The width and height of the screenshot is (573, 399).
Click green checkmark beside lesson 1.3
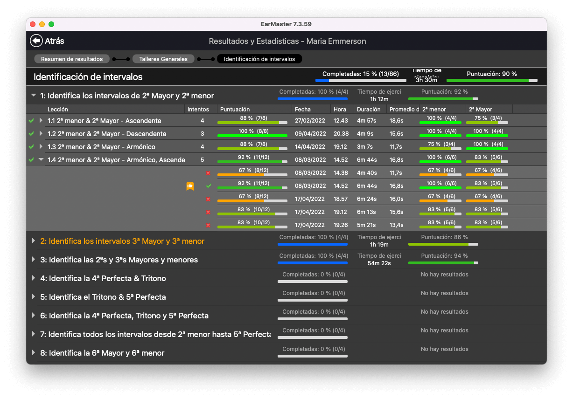coord(31,147)
